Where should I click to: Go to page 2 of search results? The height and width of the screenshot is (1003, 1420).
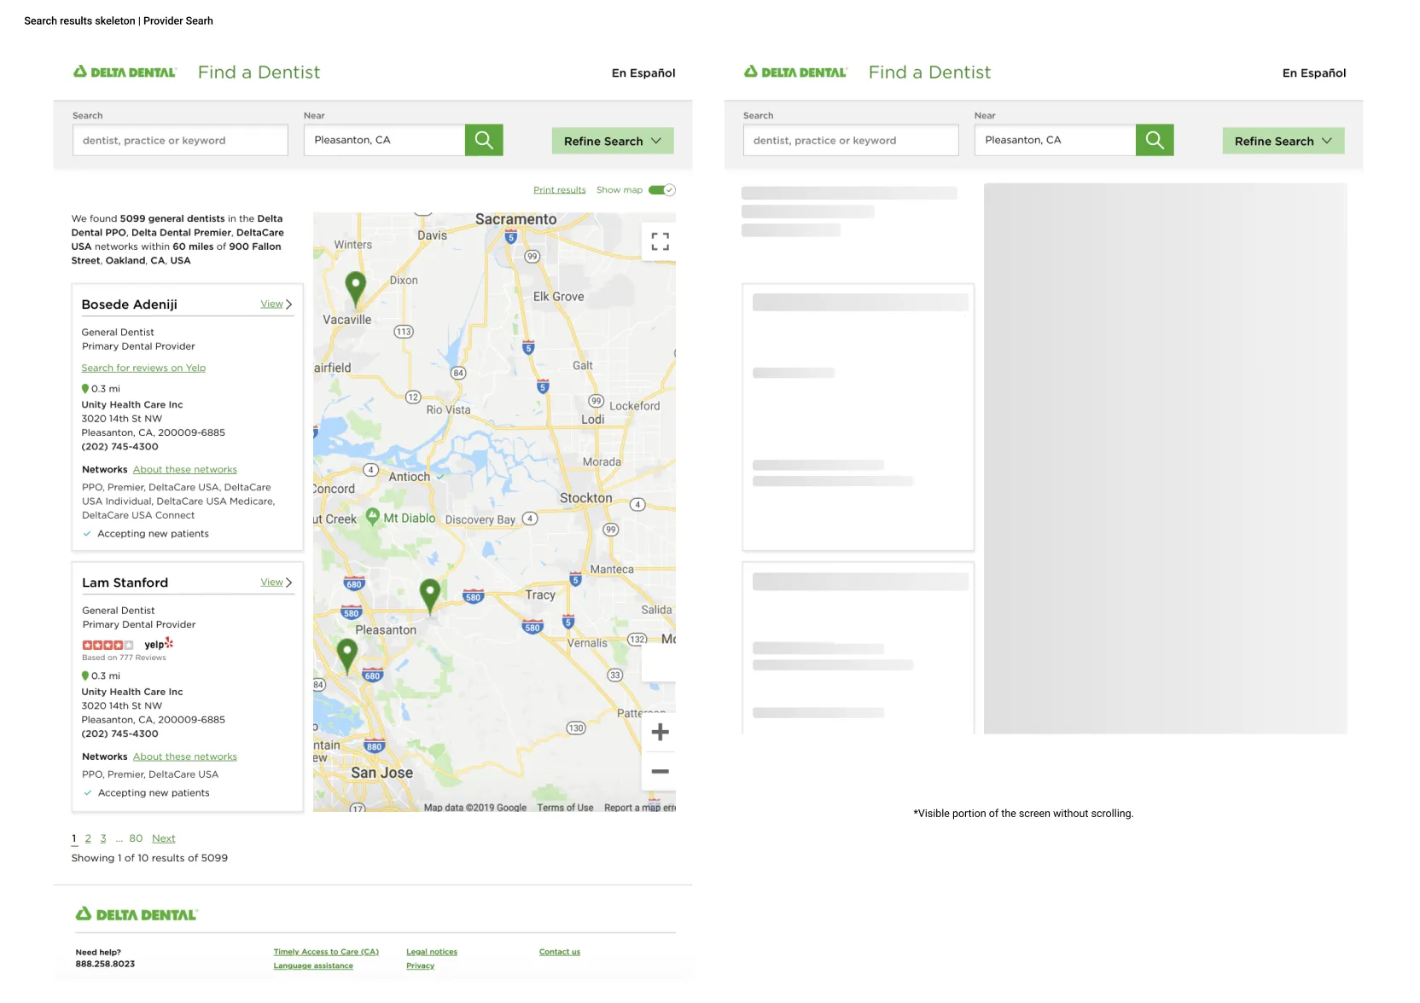point(88,838)
